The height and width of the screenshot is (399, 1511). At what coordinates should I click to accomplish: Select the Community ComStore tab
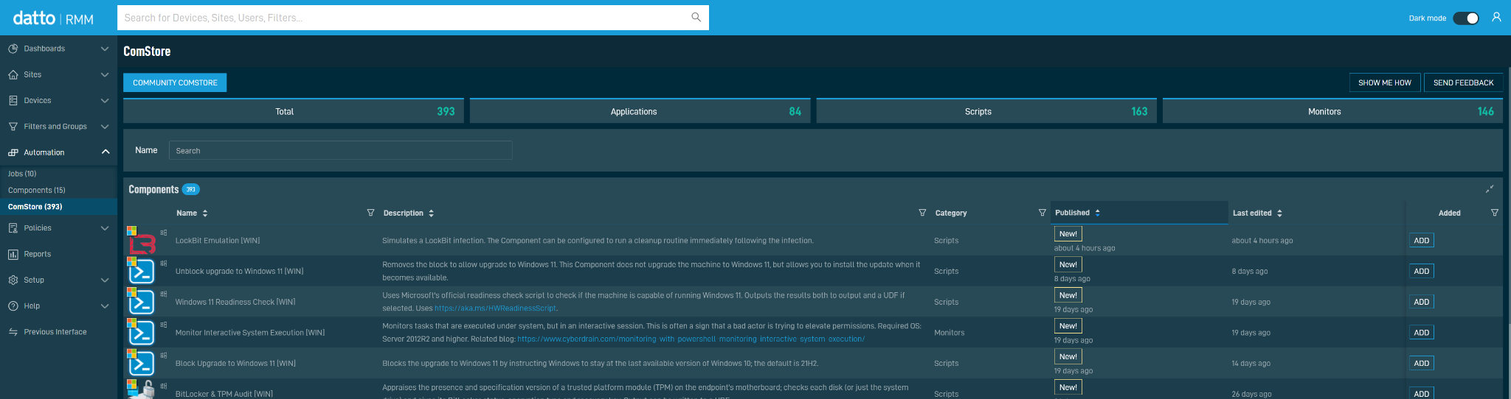(175, 82)
